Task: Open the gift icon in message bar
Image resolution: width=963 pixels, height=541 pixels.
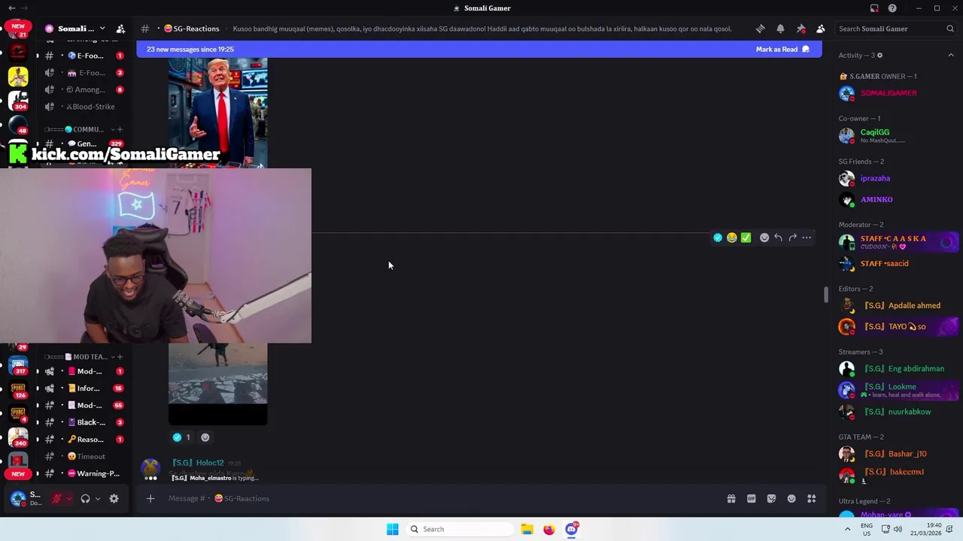Action: coord(731,498)
